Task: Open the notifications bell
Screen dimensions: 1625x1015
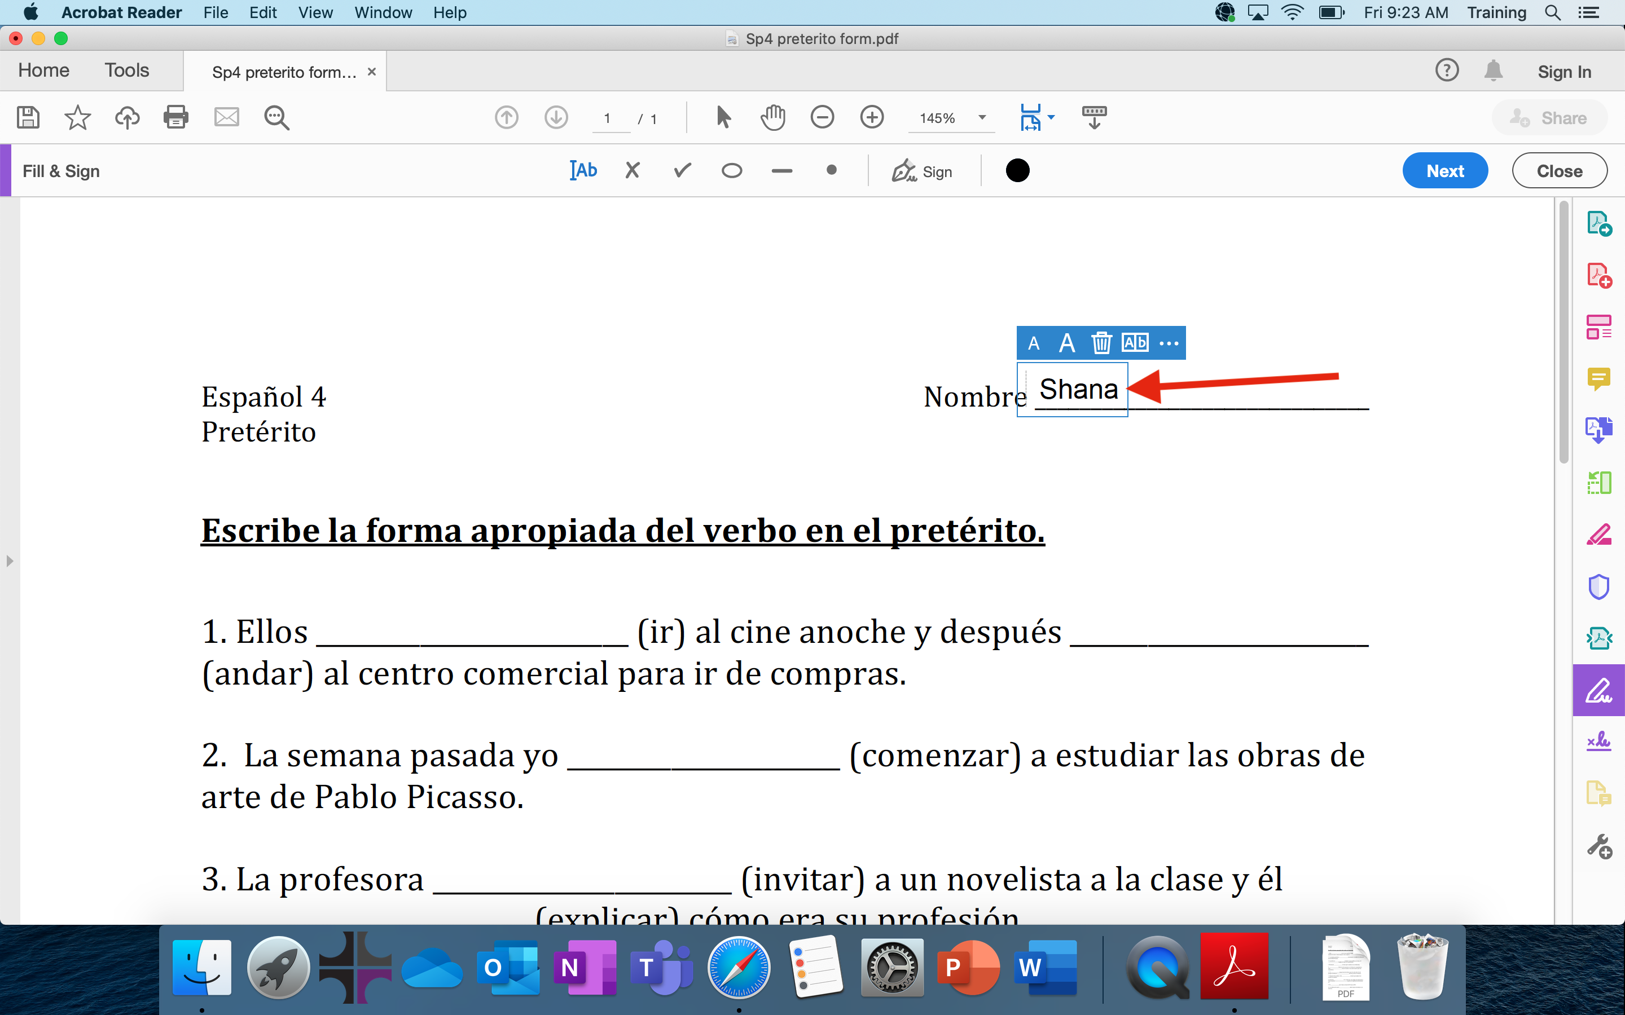Action: [1494, 70]
